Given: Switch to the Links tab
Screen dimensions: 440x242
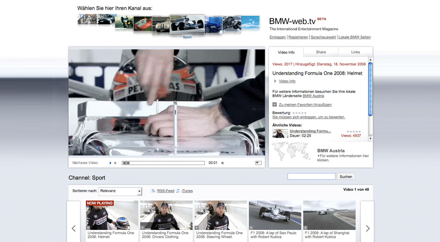Looking at the screenshot, I should pyautogui.click(x=355, y=52).
